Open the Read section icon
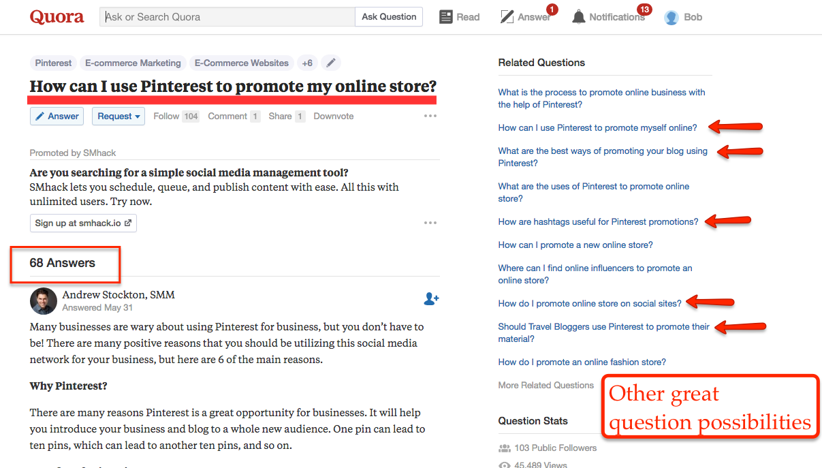The height and width of the screenshot is (468, 822). click(x=446, y=16)
